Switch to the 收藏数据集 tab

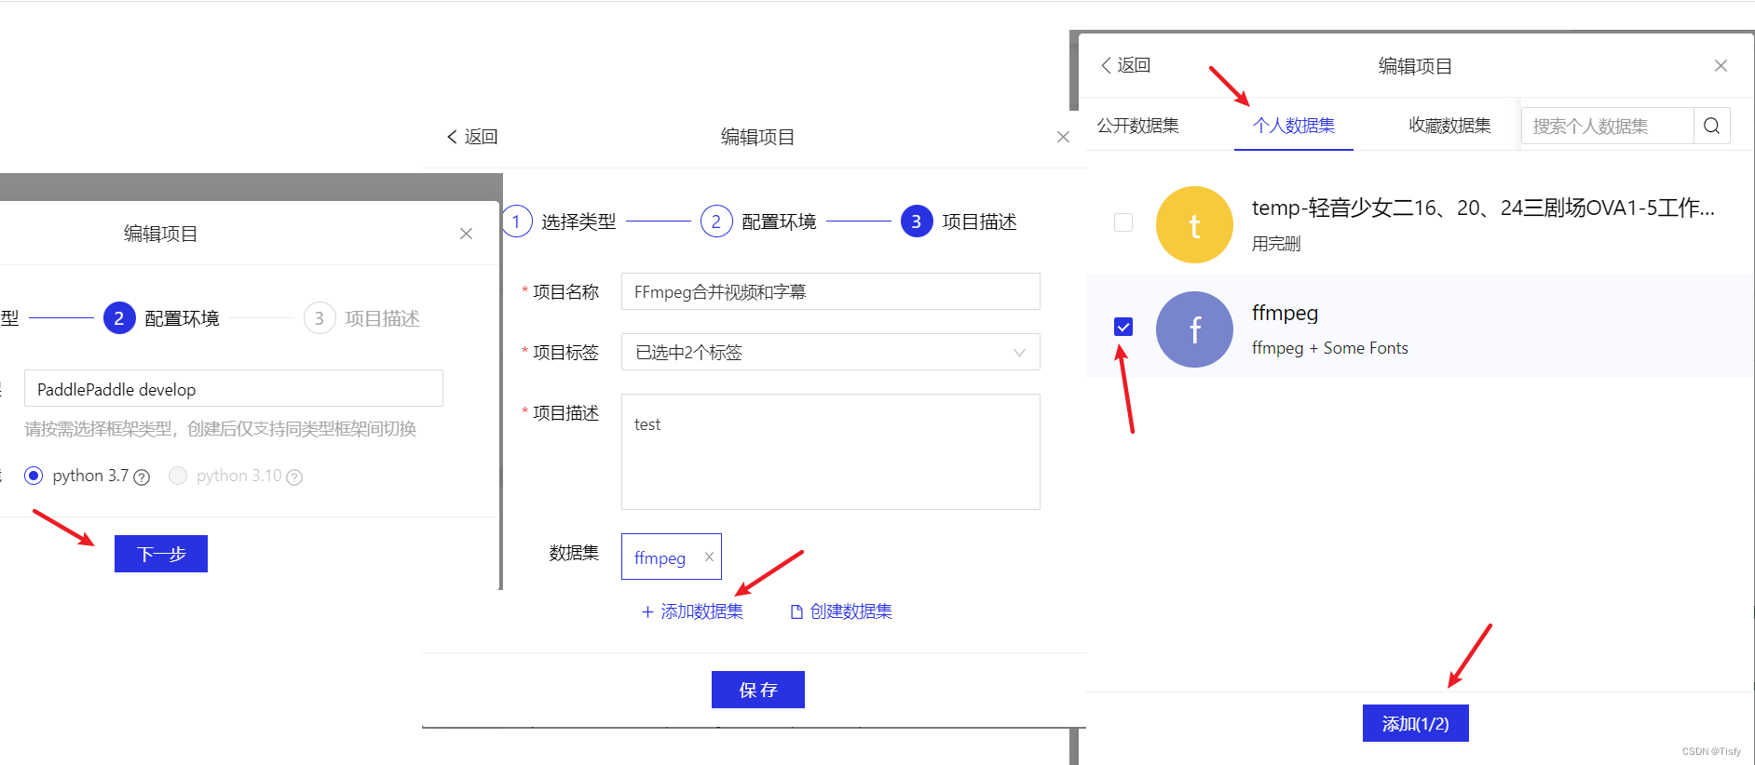[1449, 126]
